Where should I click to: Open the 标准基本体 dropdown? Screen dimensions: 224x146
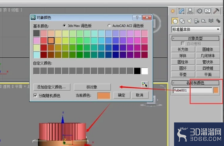coord(196,30)
